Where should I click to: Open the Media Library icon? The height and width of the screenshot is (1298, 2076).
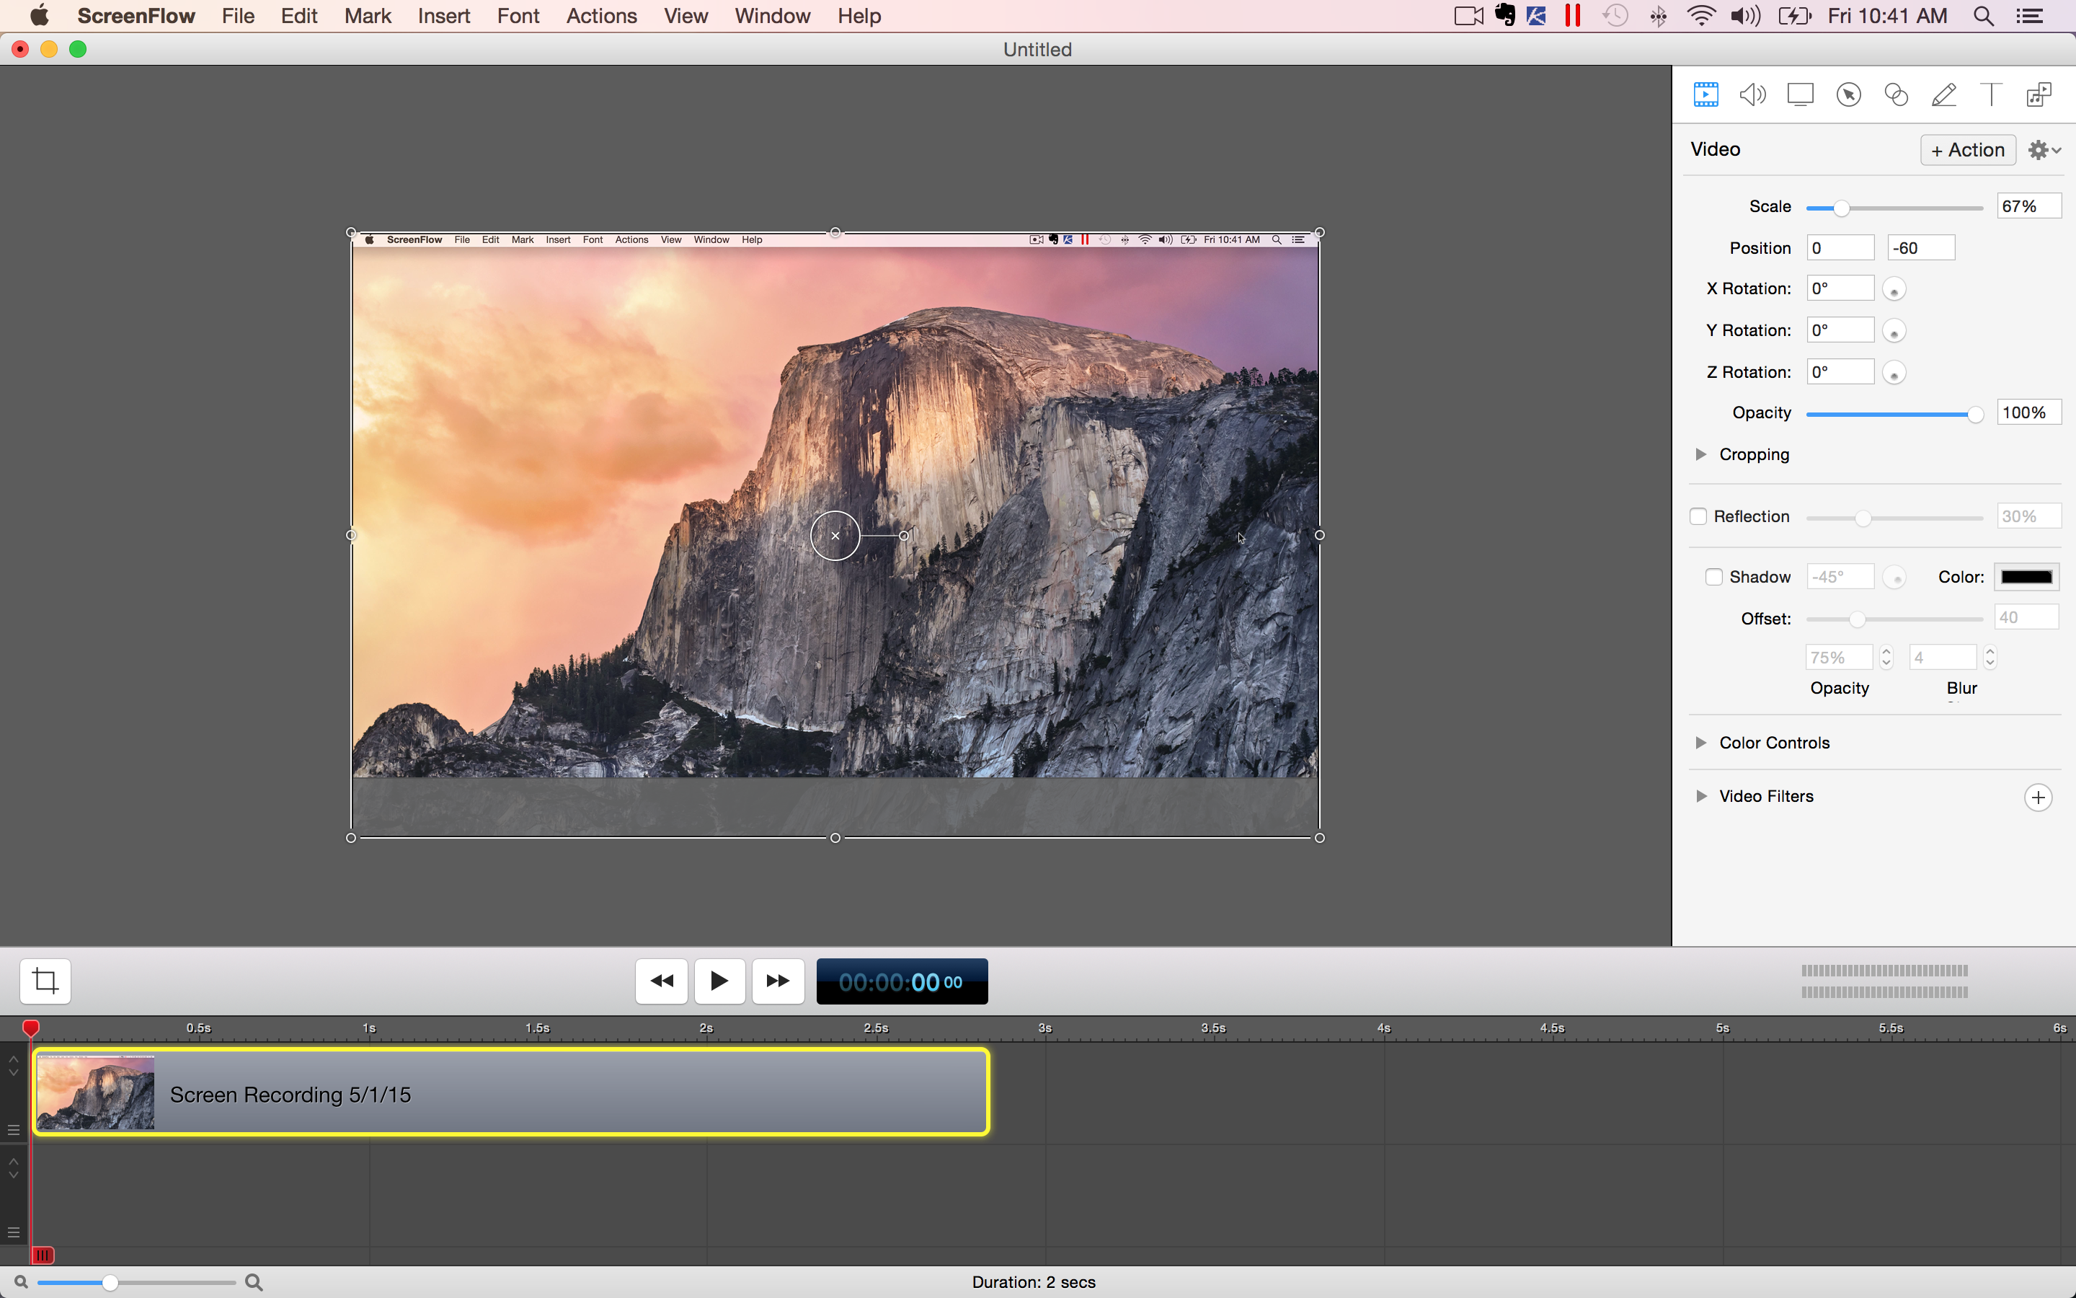(x=2039, y=94)
